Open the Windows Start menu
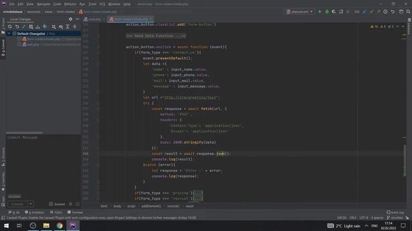This screenshot has height=231, width=412. 6,225
